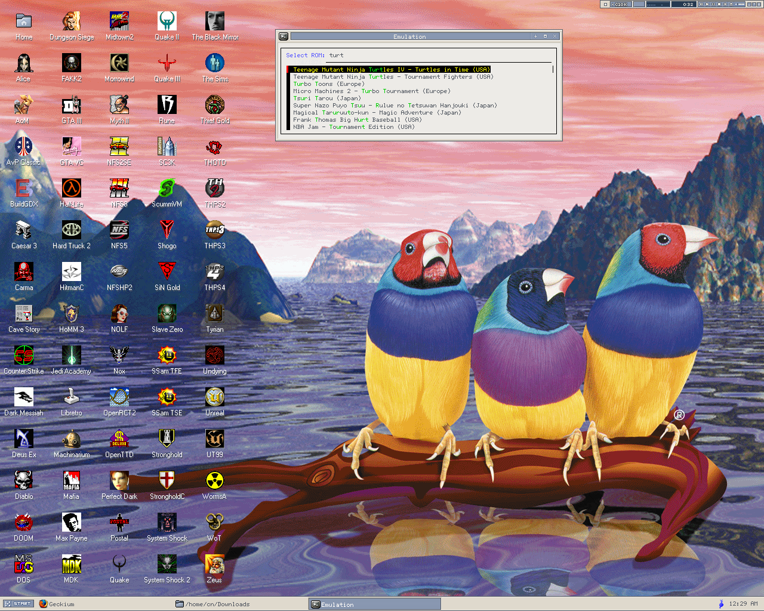The image size is (764, 611).
Task: Click the system tray icon beside clock
Action: tap(721, 604)
